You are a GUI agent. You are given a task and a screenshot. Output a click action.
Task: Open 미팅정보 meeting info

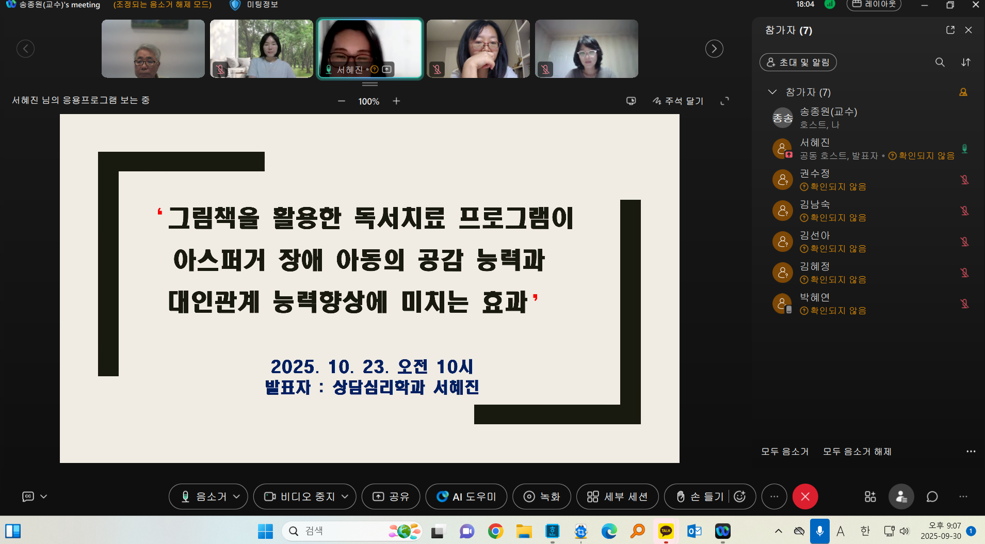[254, 5]
